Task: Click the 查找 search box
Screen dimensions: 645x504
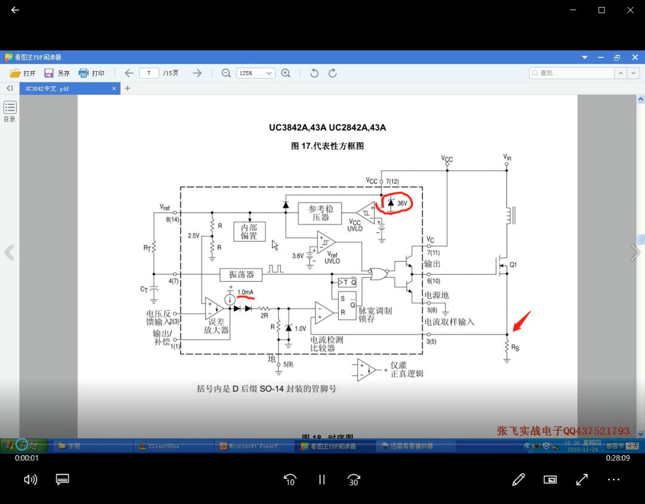Action: (572, 73)
